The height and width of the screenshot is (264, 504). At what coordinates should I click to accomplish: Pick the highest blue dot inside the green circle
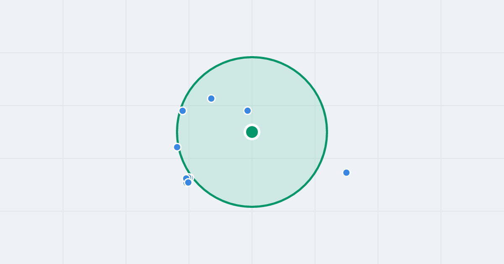pos(211,98)
